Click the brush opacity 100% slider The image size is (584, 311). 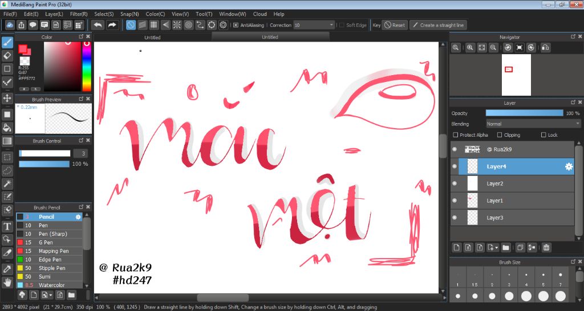[44, 164]
